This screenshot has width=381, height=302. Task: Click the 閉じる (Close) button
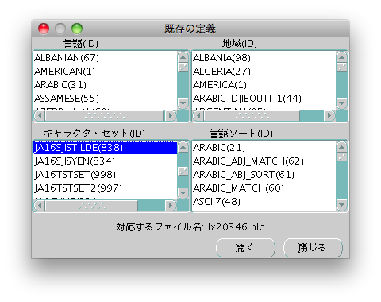point(313,248)
